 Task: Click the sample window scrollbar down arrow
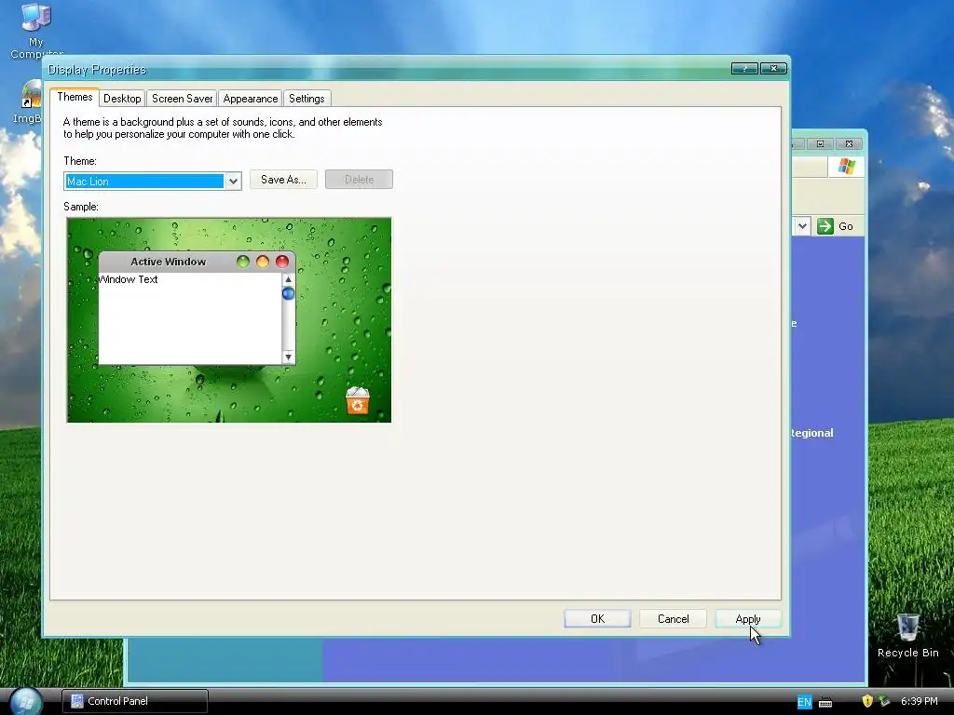(x=289, y=357)
